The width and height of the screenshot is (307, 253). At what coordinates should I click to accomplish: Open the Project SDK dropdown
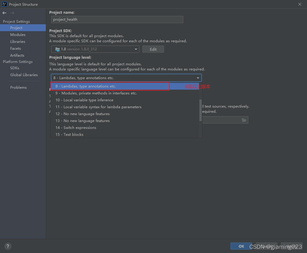pos(136,49)
